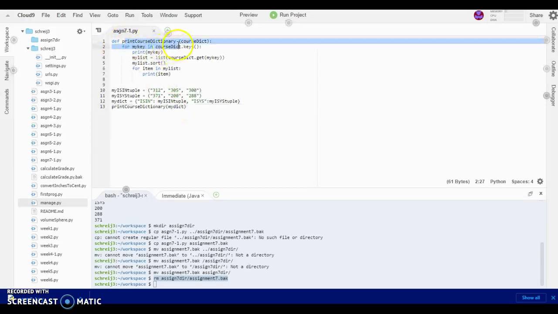
Task: Open the Outline side panel
Action: [x=553, y=69]
